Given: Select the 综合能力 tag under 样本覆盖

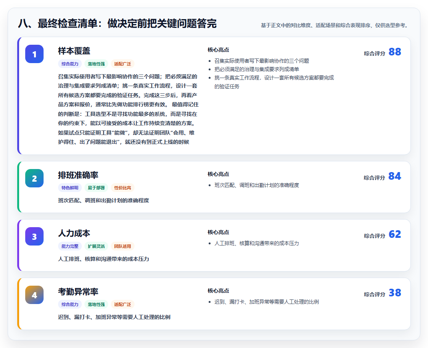Looking at the screenshot, I should [70, 64].
